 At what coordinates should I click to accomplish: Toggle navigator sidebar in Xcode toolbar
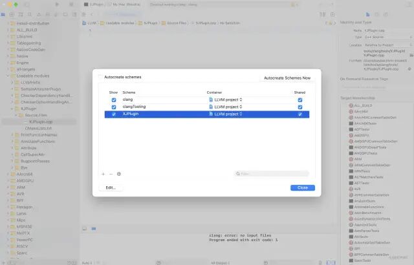[x=27, y=5]
